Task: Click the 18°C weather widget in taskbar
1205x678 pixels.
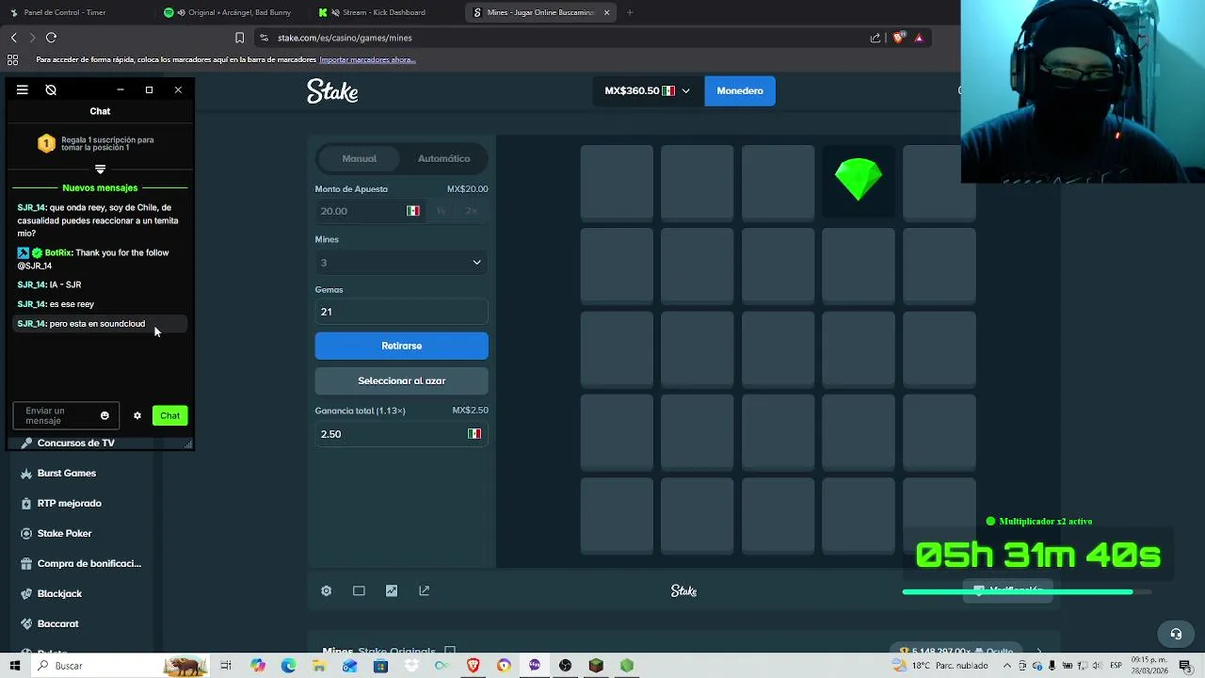Action: [x=940, y=666]
